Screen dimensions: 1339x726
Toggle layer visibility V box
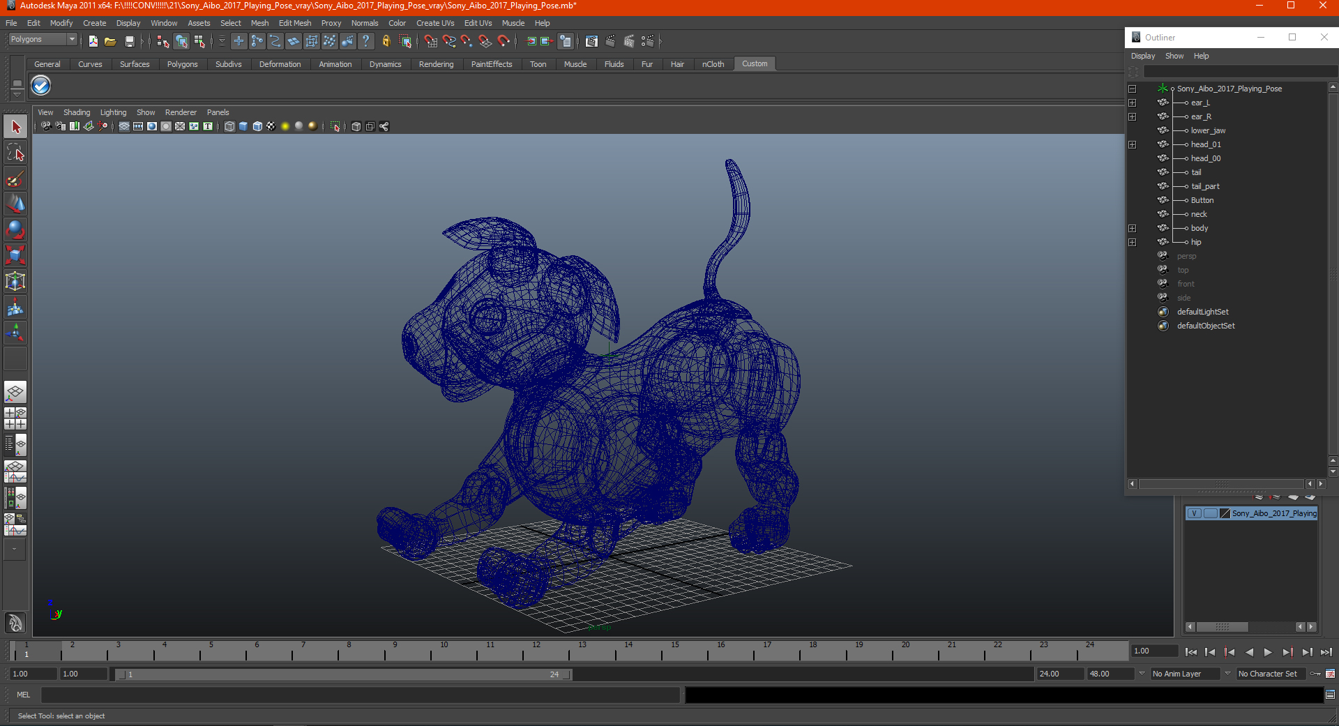[x=1194, y=513]
